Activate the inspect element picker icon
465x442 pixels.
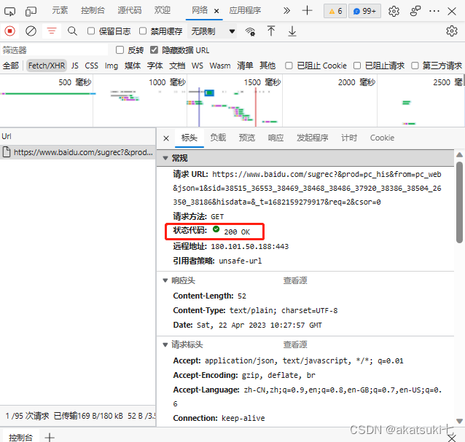click(x=9, y=11)
